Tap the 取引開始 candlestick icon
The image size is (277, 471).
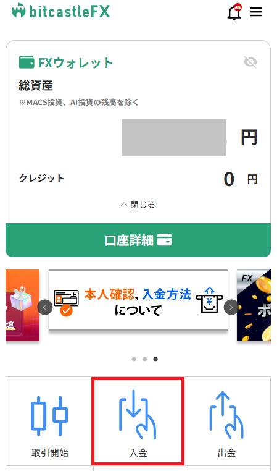coord(50,416)
